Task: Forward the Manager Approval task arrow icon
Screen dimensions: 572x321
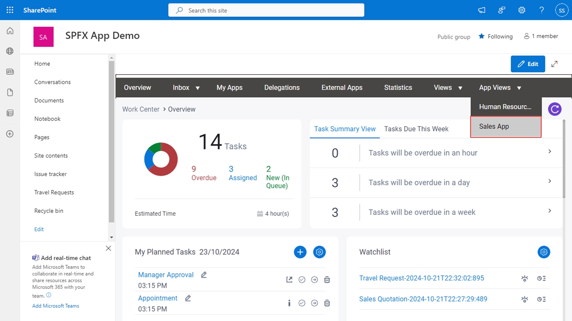Action: (315, 280)
